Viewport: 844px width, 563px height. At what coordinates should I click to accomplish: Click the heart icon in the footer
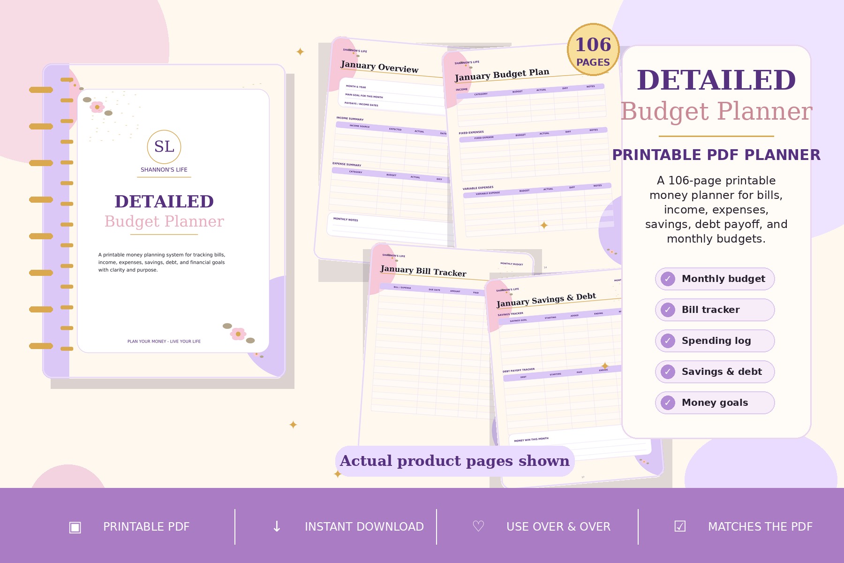coord(478,526)
